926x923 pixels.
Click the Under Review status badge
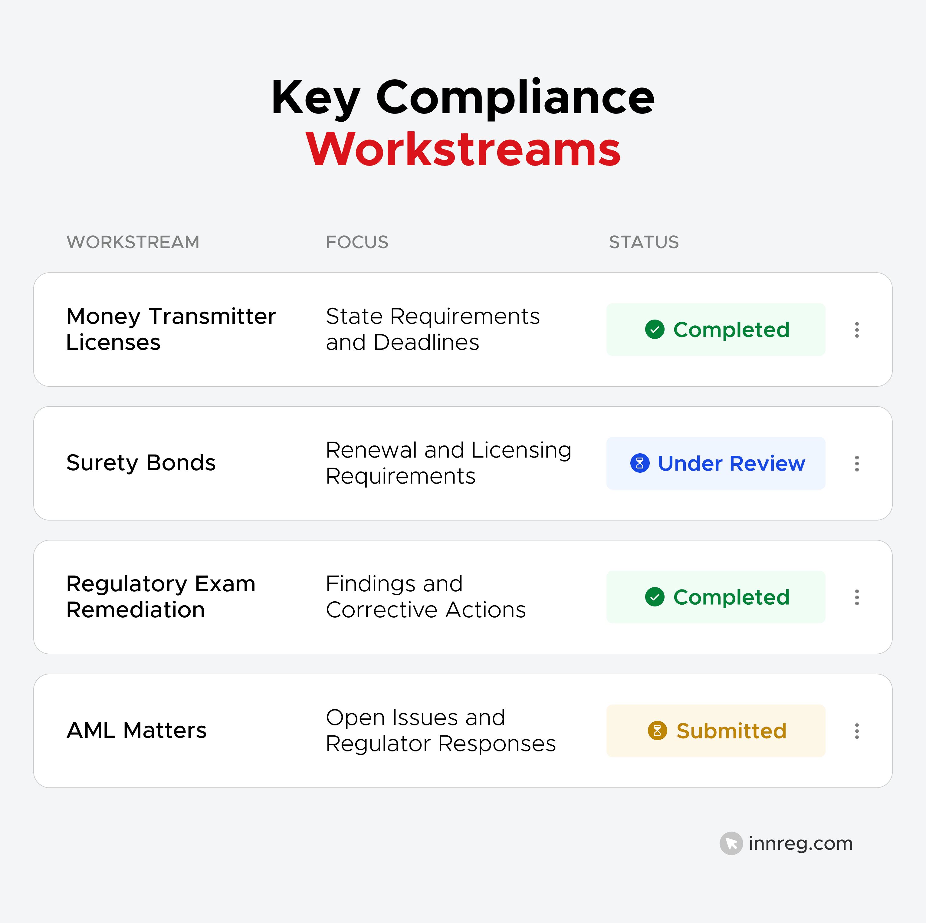pos(716,463)
